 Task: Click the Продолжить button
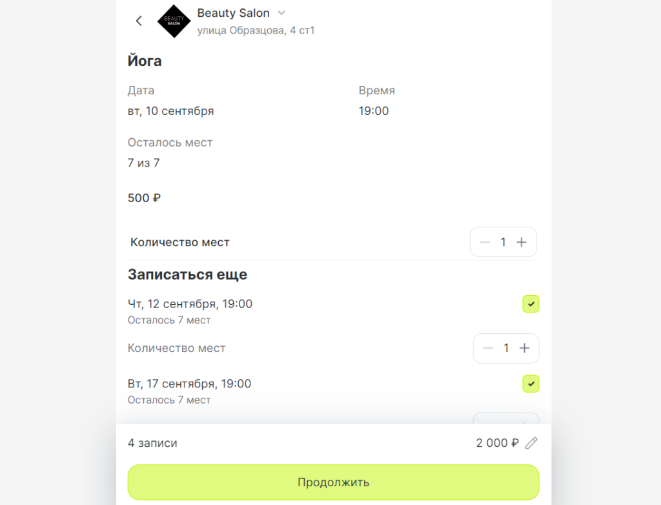pos(334,482)
